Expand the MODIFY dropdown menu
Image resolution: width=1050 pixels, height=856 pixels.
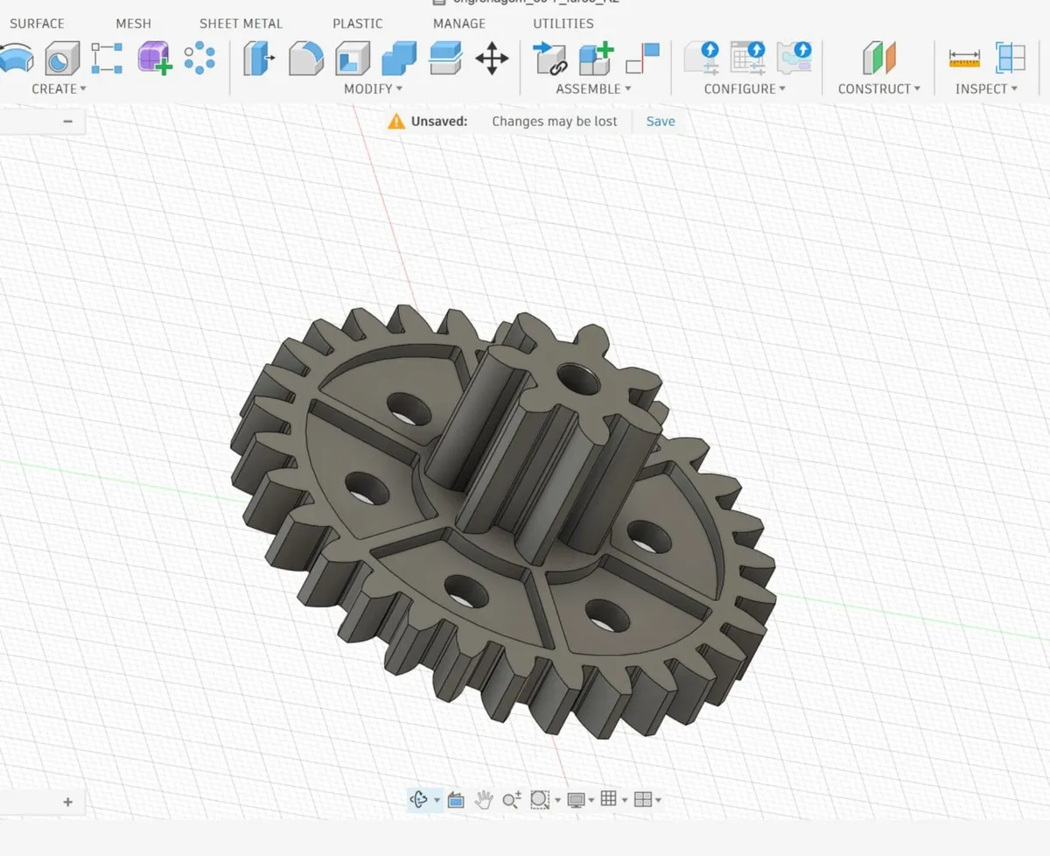click(373, 88)
